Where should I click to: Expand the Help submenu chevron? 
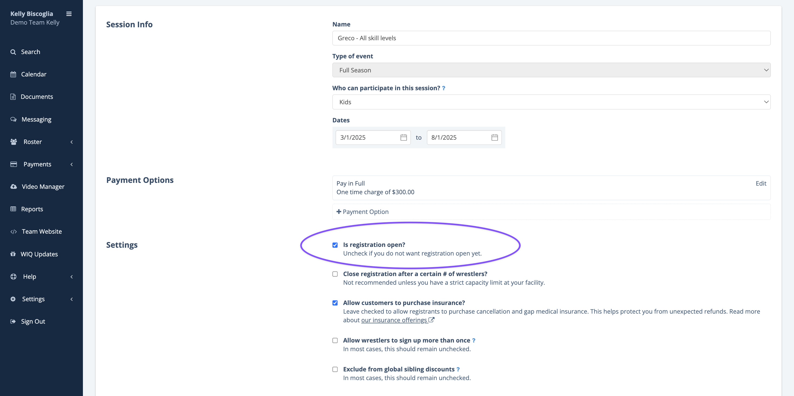click(72, 277)
